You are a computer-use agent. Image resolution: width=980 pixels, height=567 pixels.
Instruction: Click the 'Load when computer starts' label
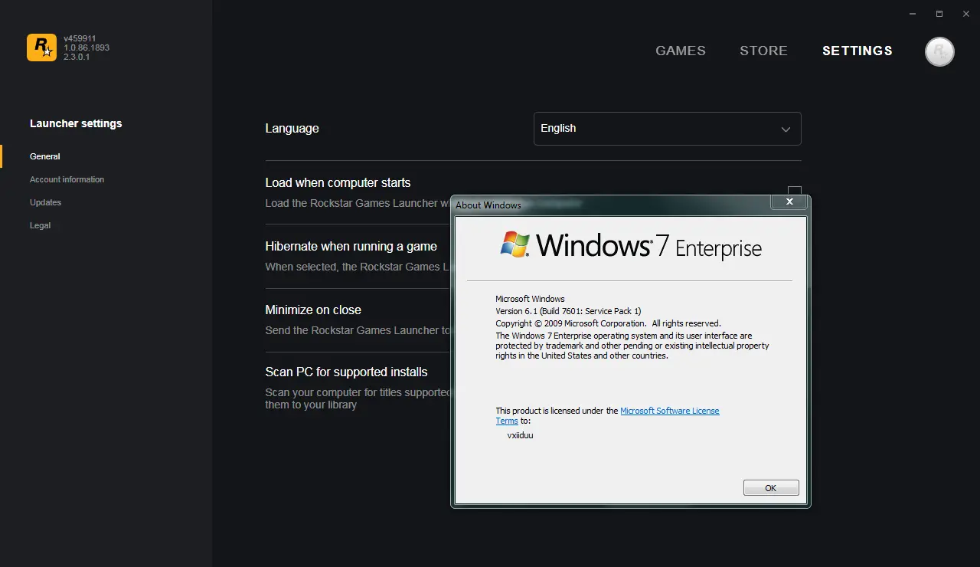tap(338, 182)
